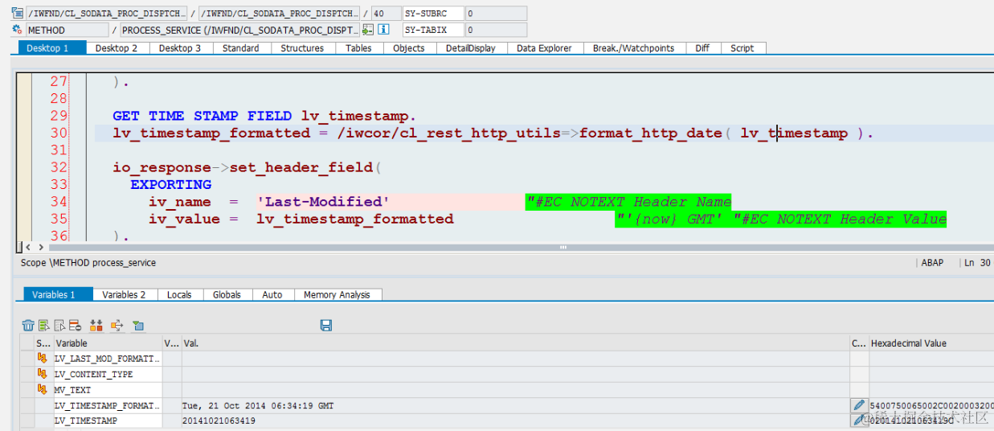Click the orange arrows-over-boxes icon in the variables toolbar

point(96,325)
